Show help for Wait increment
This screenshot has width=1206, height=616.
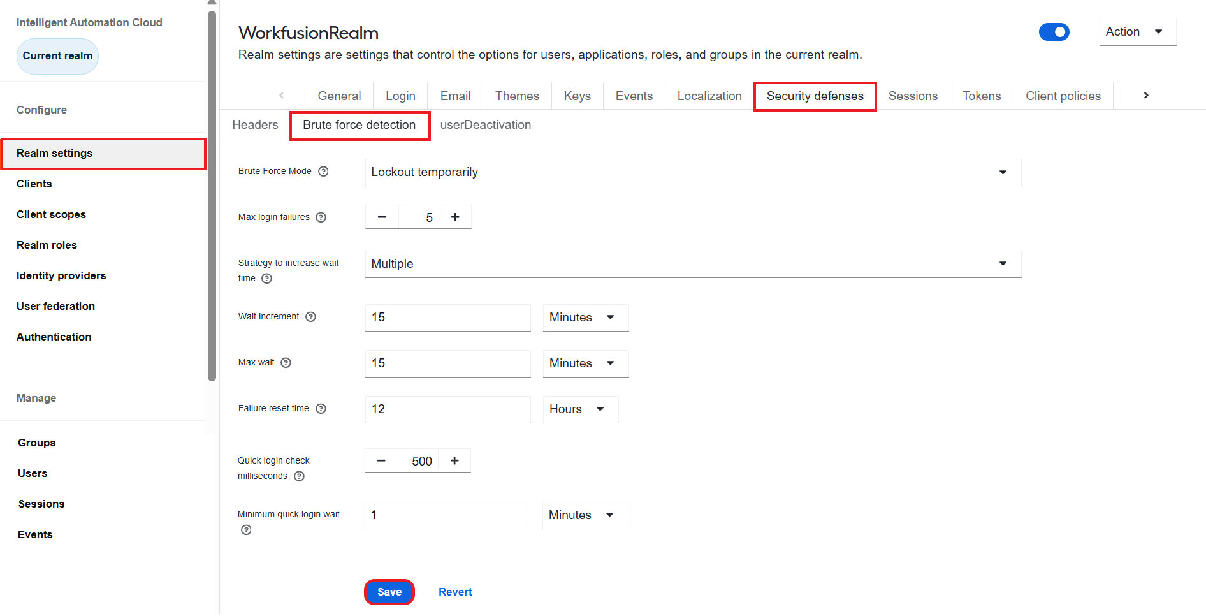[x=311, y=317]
